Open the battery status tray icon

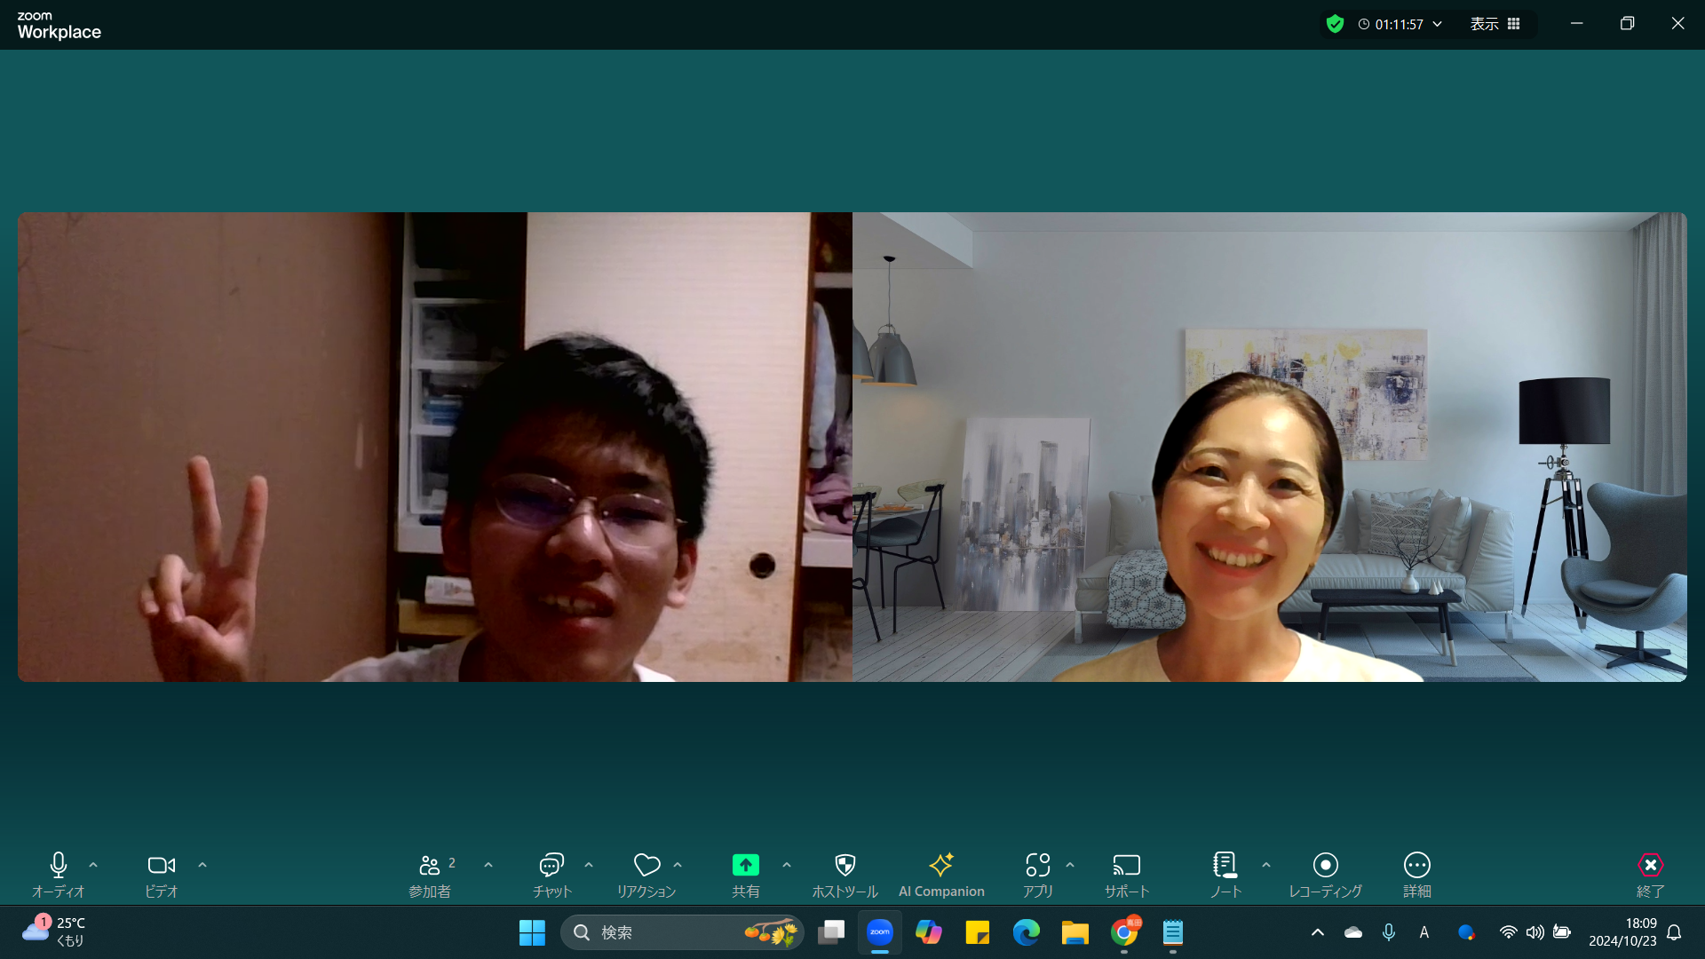(1562, 932)
